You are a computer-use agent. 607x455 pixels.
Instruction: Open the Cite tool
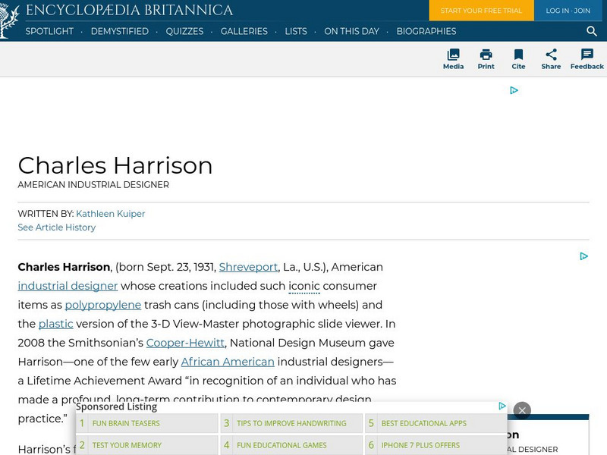[518, 59]
